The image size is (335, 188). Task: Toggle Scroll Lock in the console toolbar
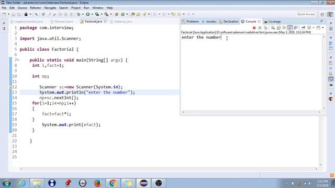278,28
